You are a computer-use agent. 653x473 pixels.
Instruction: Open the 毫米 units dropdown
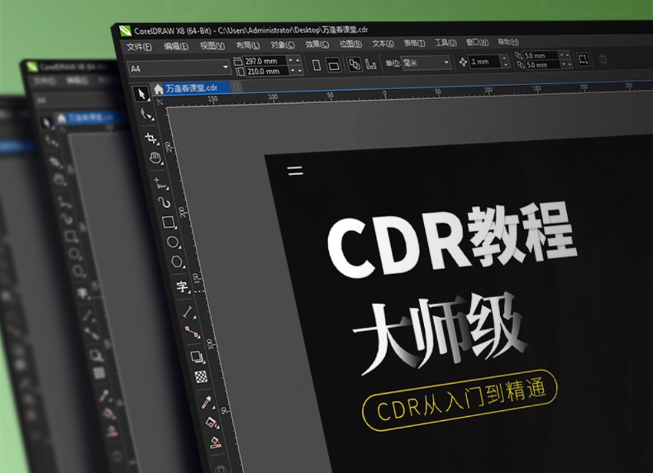click(x=446, y=62)
